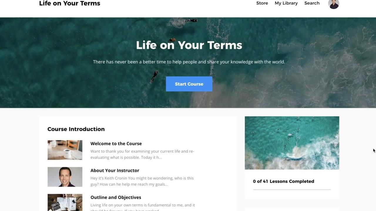Select the coffee cup lesson thumbnail
376x211 pixels.
point(65,150)
